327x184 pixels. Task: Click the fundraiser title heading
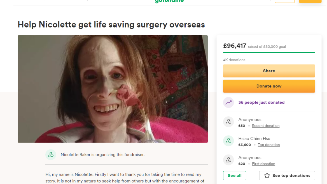coord(111,25)
